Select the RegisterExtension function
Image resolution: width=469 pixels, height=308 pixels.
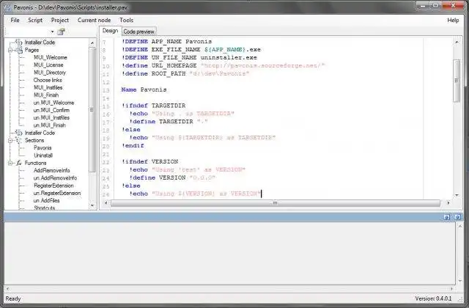tap(53, 186)
